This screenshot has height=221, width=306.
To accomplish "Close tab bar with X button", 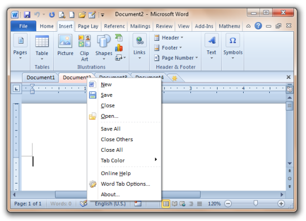I will pyautogui.click(x=288, y=77).
